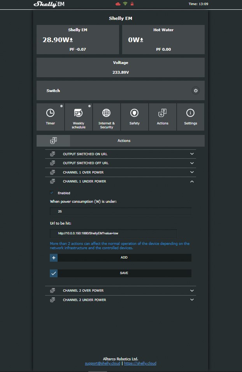Open the Actions icon tile

[x=162, y=113]
